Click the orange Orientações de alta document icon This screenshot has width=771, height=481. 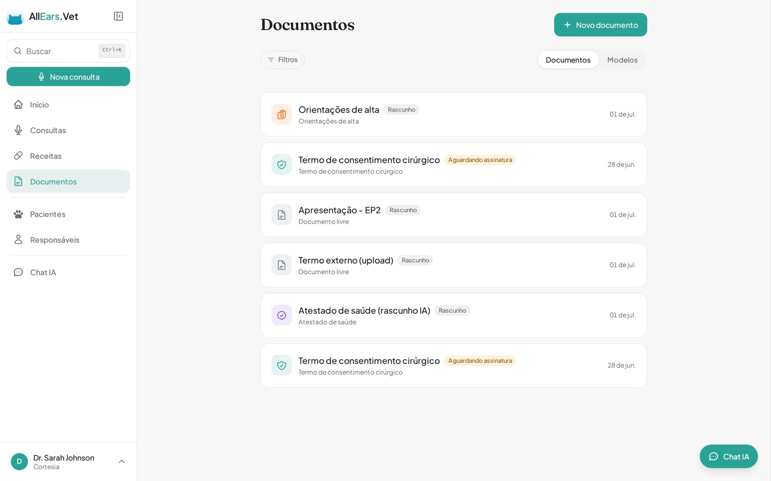click(282, 114)
